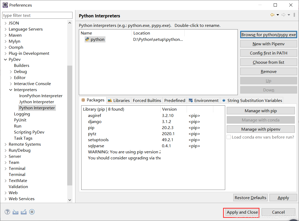Click the forward navigation arrow icon
299x221 pixels.
(x=283, y=15)
